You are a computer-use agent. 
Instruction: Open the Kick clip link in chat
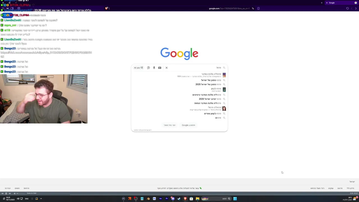click(46, 54)
